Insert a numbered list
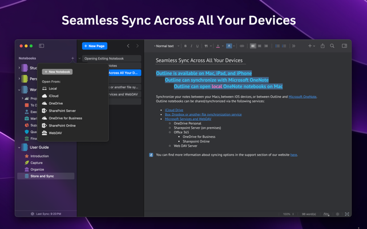The width and height of the screenshot is (367, 229). pos(284,46)
